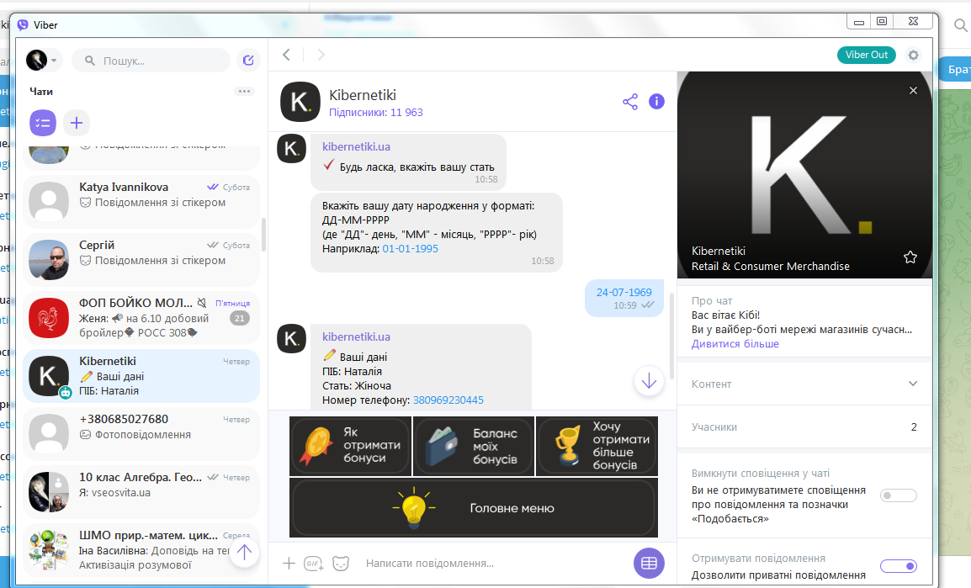Screen dimensions: 971x588
Task: Open 'Головне меню' bot button
Action: (x=474, y=507)
